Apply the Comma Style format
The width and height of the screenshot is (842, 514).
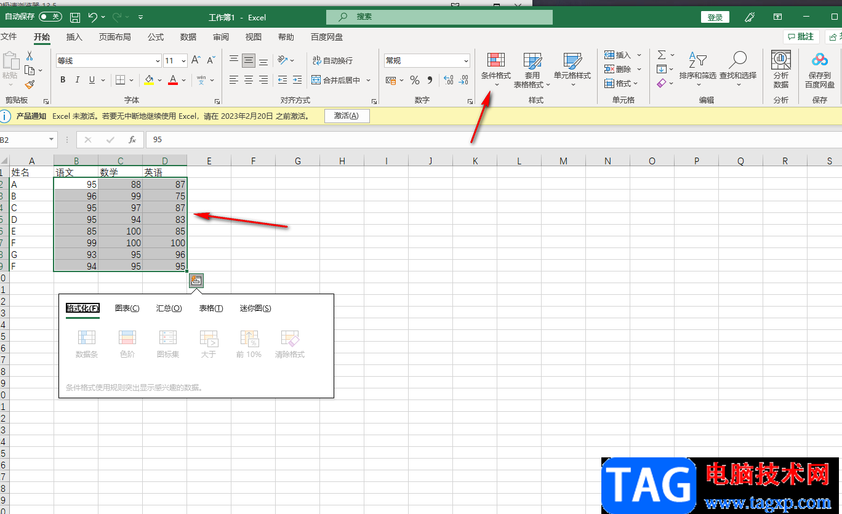point(430,80)
